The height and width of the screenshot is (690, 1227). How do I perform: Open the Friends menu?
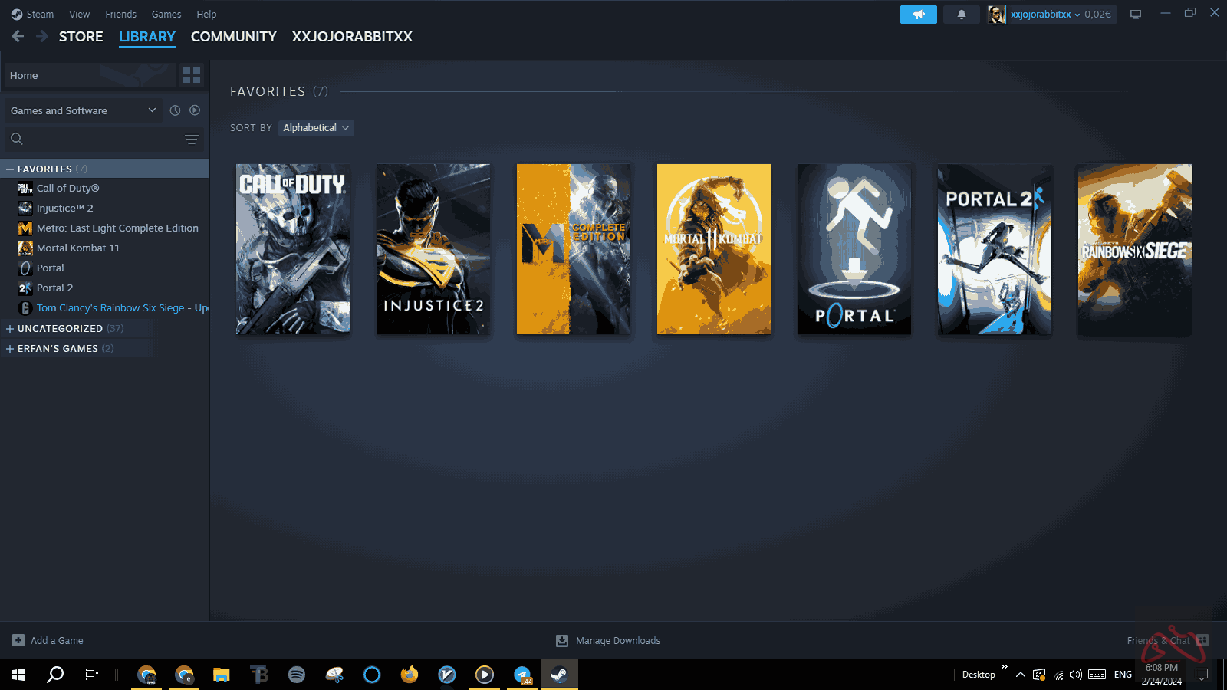coord(120,14)
